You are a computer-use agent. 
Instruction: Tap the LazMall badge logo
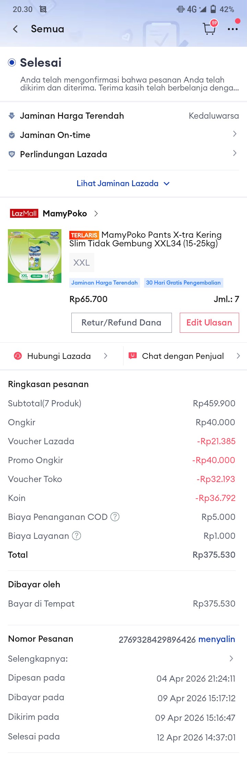(24, 213)
